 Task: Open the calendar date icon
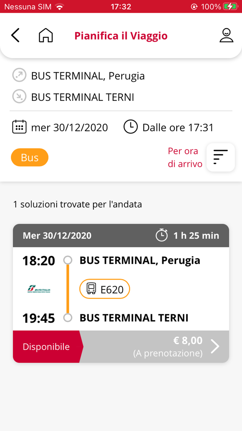coord(19,127)
